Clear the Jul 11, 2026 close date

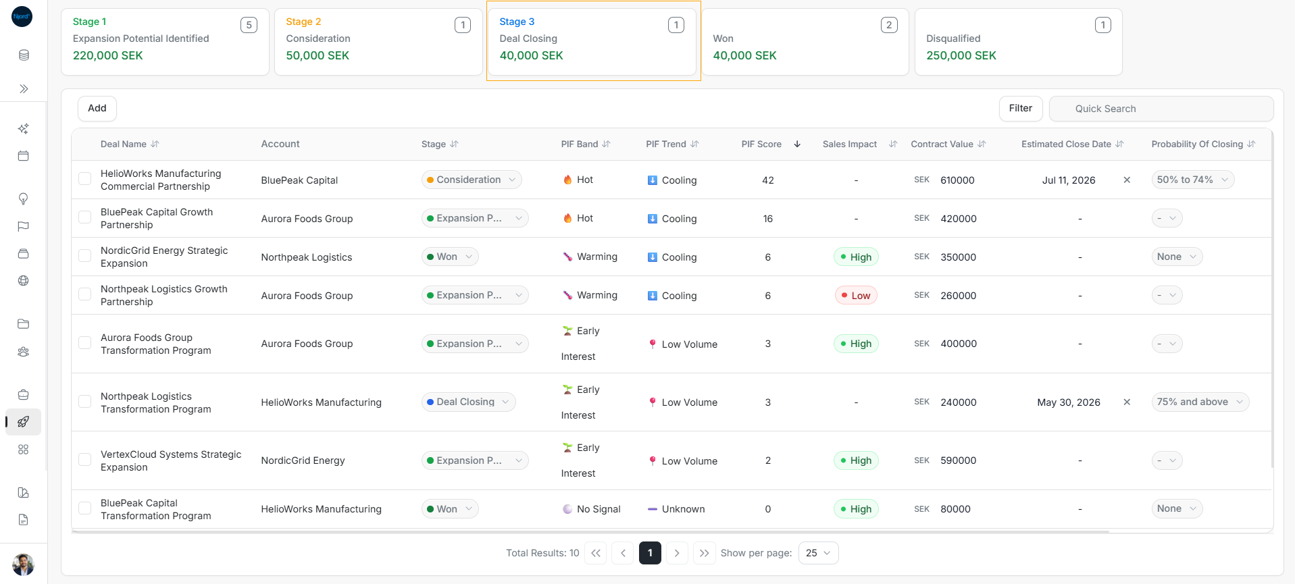[1127, 180]
